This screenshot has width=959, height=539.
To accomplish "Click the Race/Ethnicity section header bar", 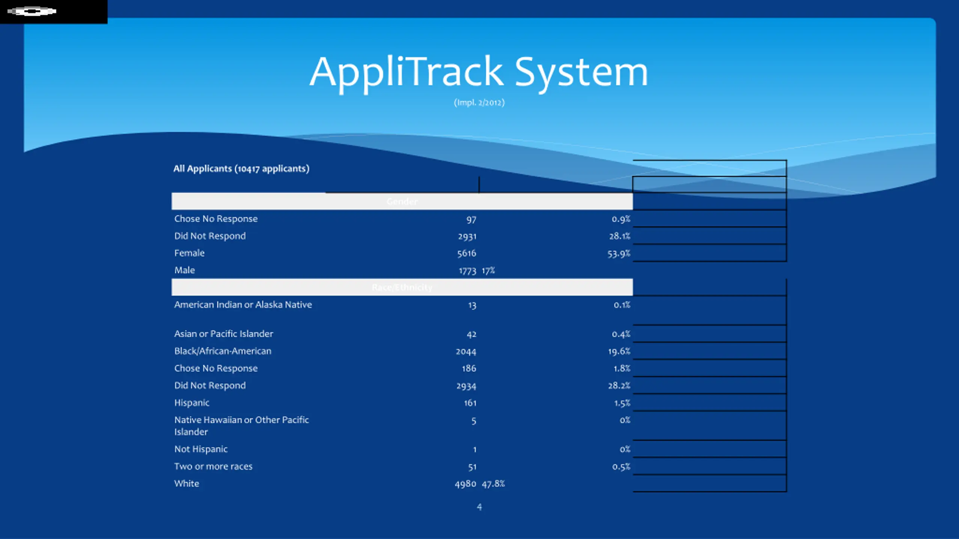I will 402,287.
